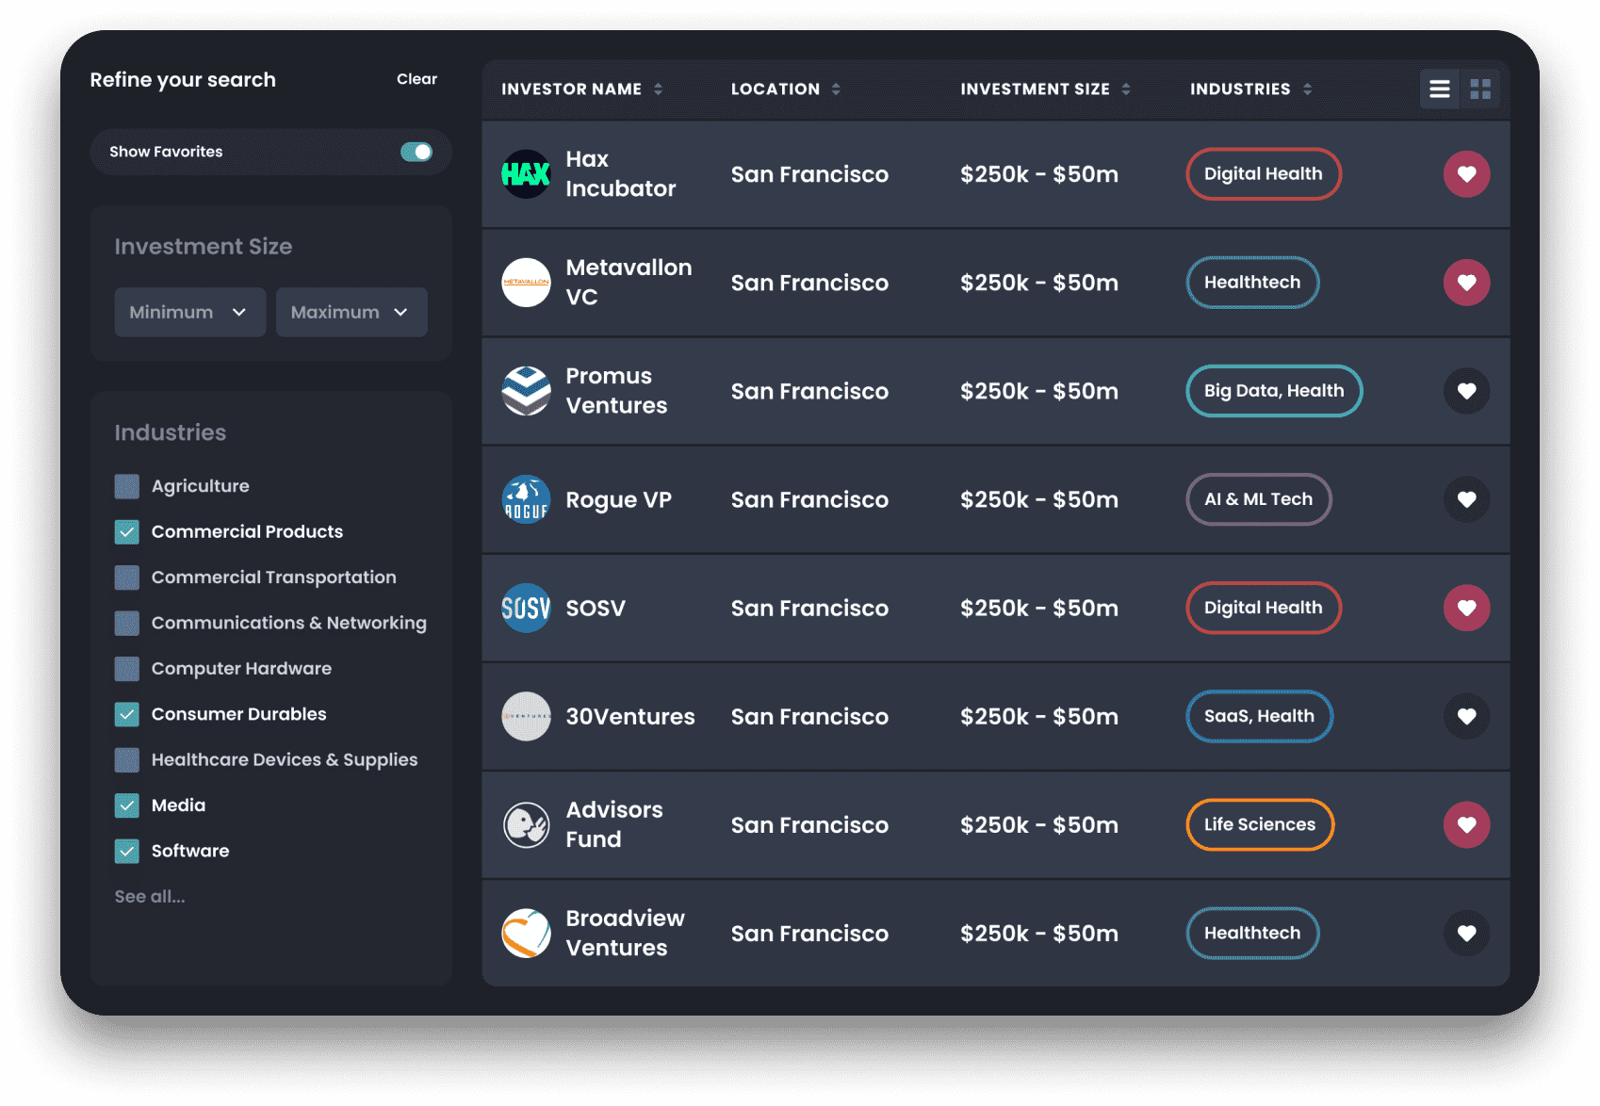Switch to grid view icon

point(1480,89)
